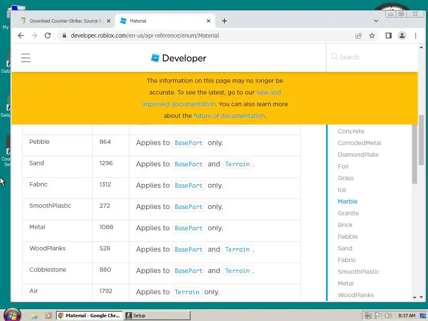428x321 pixels.
Task: Open BasePart link in Pebble row
Action: [x=189, y=143]
